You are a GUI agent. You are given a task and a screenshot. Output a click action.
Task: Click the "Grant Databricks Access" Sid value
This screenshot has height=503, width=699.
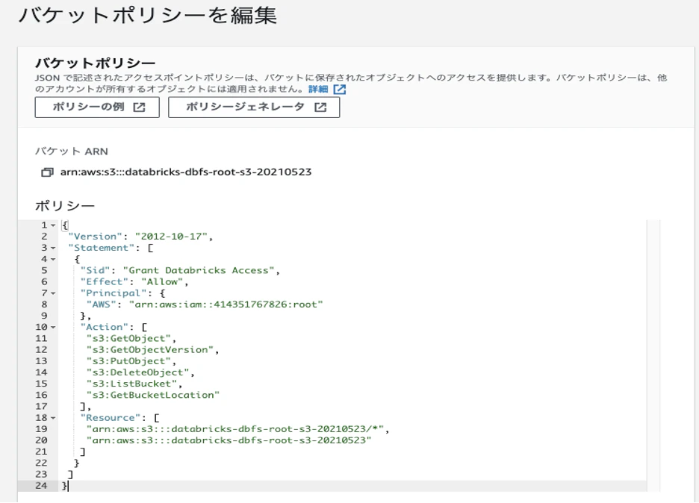click(199, 270)
